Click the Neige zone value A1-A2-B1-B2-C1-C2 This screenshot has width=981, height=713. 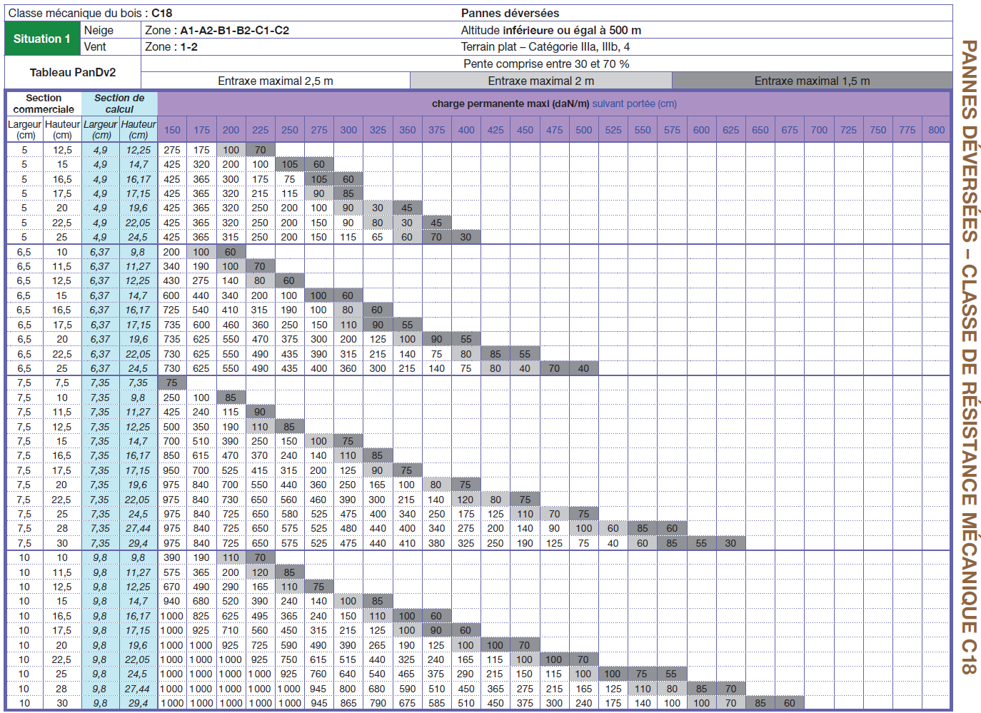click(x=234, y=30)
